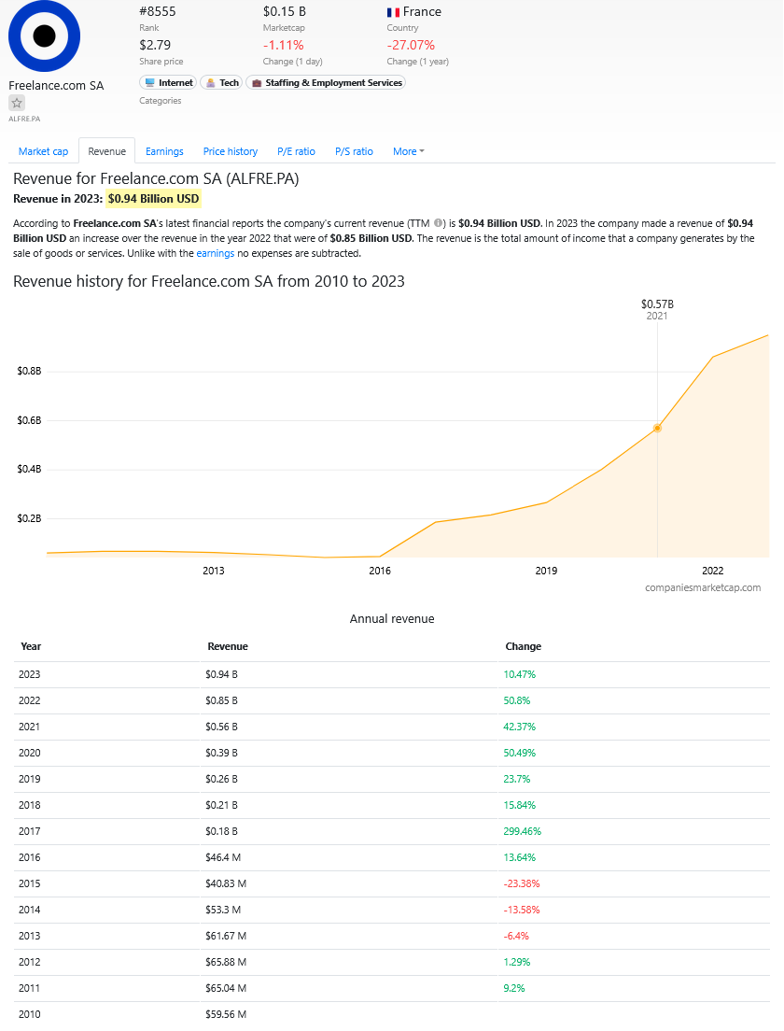Viewport: 784px width, 1031px height.
Task: Follow the earnings link in the description
Action: coord(216,253)
